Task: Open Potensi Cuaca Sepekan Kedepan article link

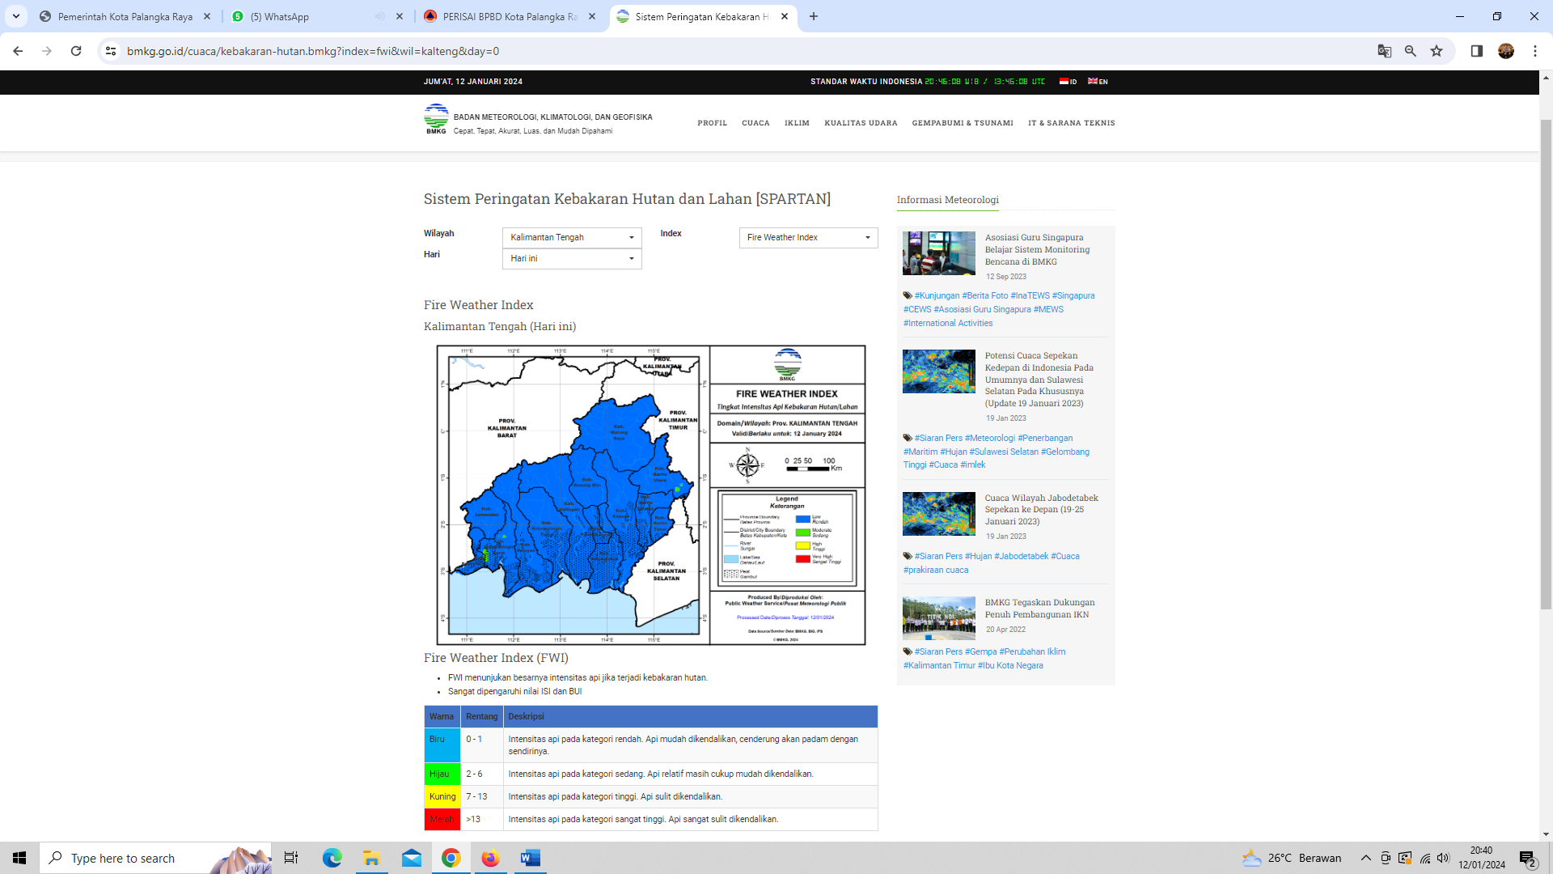Action: pyautogui.click(x=1039, y=380)
